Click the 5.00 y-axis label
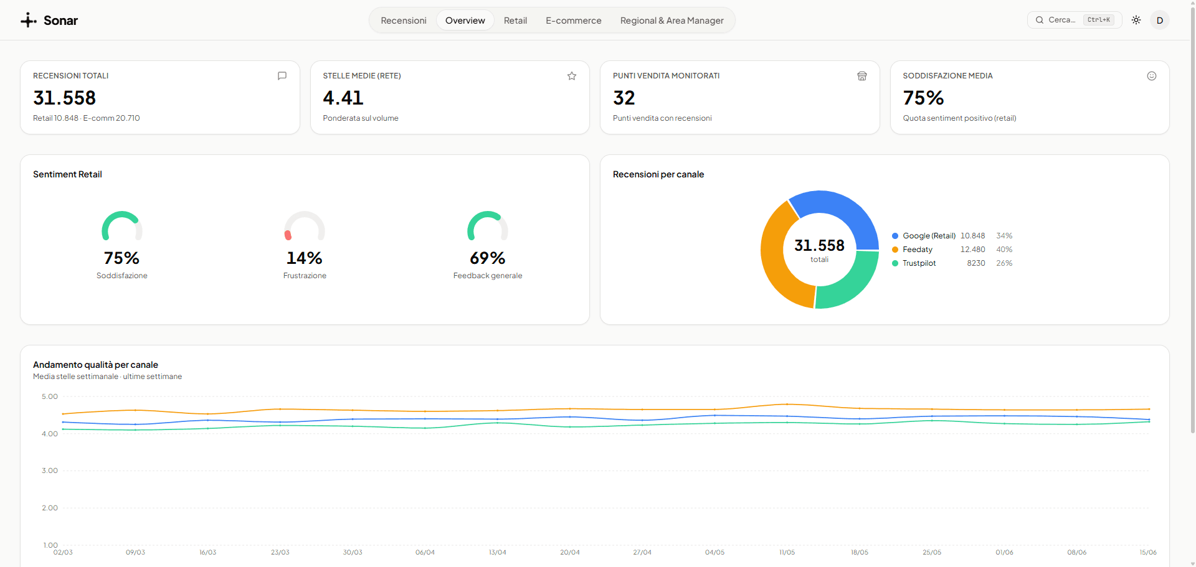 click(50, 396)
